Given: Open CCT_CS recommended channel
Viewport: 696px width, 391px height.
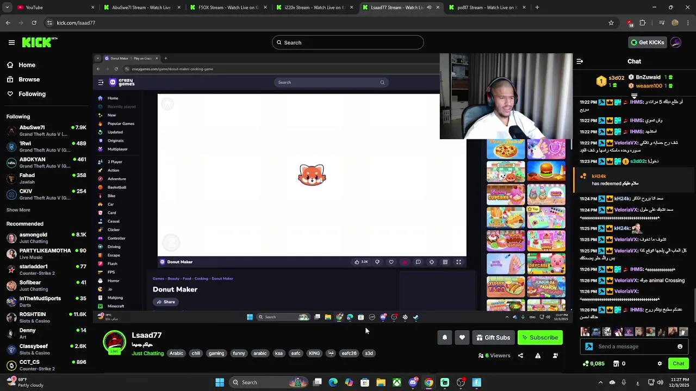Looking at the screenshot, I should pyautogui.click(x=46, y=365).
